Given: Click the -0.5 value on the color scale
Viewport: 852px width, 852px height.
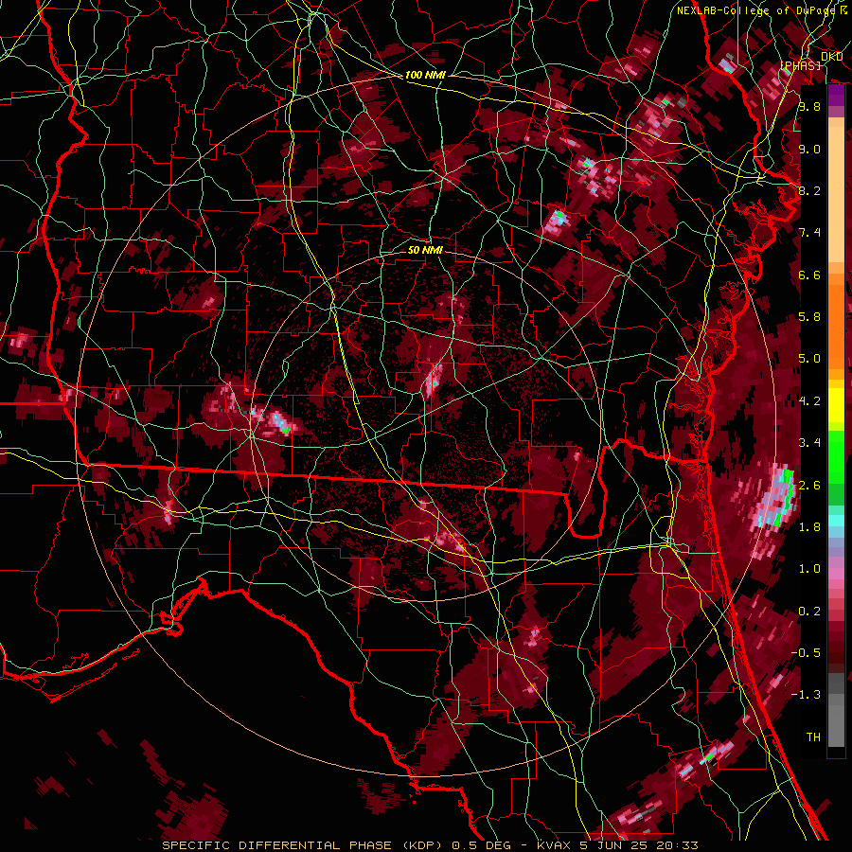Looking at the screenshot, I should 806,653.
